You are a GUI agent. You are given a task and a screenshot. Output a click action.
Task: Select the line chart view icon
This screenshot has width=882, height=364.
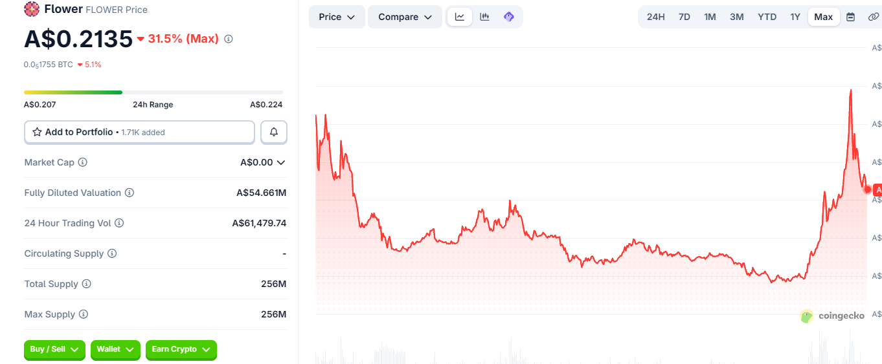[x=460, y=17]
